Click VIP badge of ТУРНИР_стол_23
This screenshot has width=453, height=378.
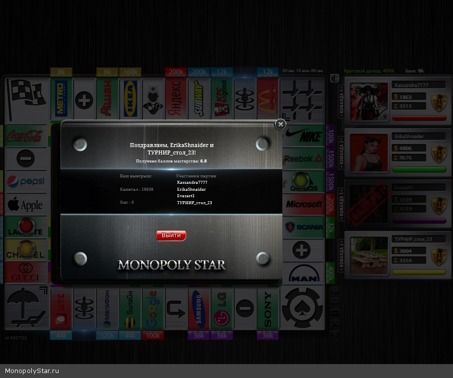point(439,256)
